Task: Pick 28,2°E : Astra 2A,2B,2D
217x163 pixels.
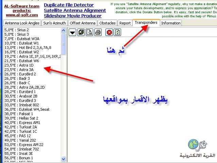Action: [x=24, y=87]
